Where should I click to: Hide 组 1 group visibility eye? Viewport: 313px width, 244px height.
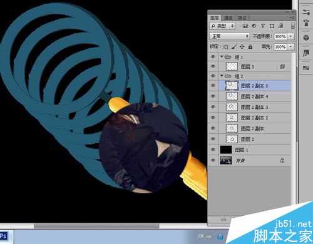213,57
